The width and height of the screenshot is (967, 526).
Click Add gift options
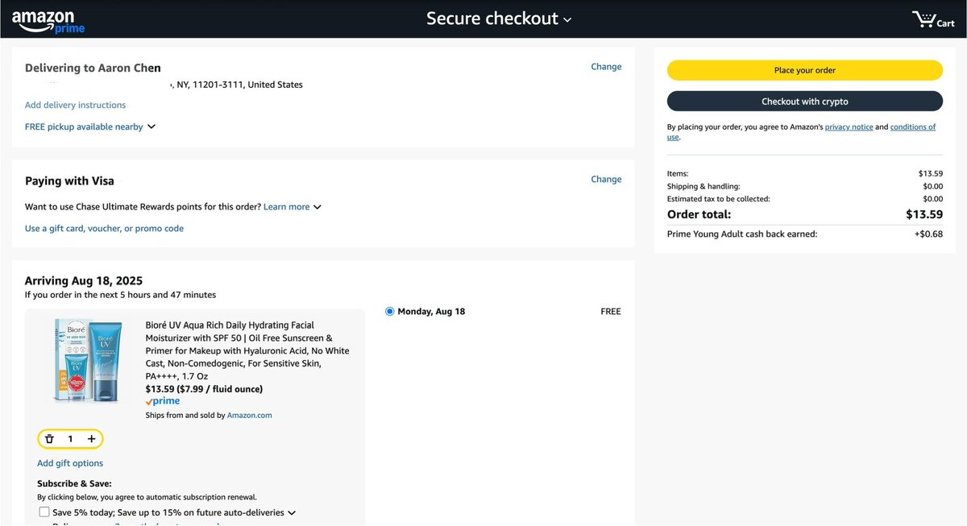click(x=70, y=463)
